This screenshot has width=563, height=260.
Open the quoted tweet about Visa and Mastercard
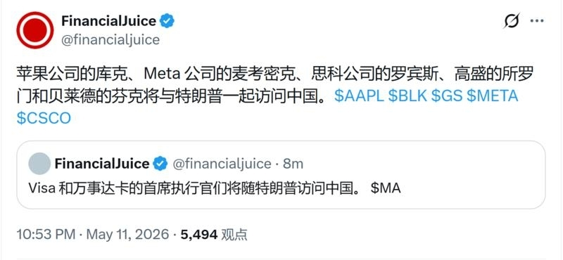[281, 175]
